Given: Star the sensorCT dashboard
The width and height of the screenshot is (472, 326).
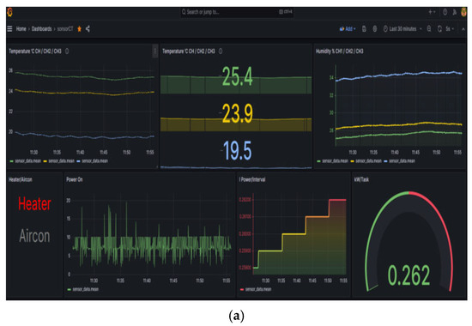Looking at the screenshot, I should tap(80, 29).
